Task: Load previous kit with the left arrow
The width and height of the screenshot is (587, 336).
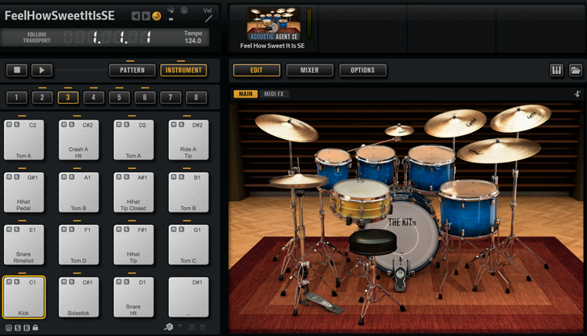Action: tap(135, 16)
